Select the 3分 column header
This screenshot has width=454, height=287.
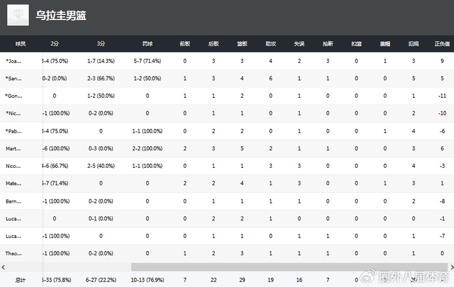(x=101, y=43)
